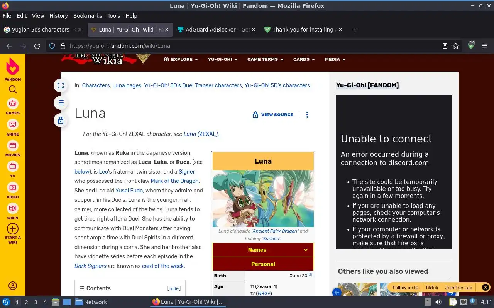
Task: Open the user profile icon in the Fandom sidebar
Action: (13, 286)
